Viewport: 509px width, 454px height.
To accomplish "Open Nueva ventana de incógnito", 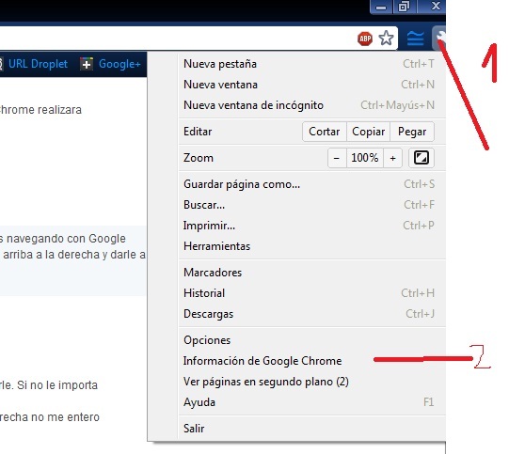I will pos(312,105).
